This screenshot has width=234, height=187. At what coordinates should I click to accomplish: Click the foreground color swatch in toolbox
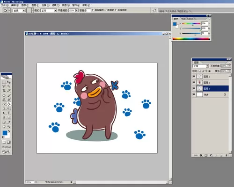[5, 133]
